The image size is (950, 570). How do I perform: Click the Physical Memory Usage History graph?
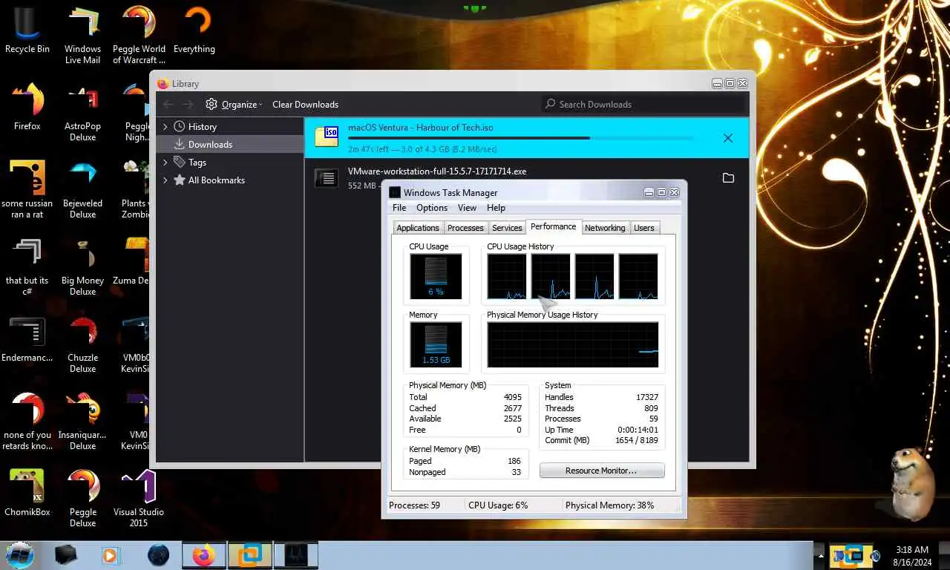tap(573, 344)
